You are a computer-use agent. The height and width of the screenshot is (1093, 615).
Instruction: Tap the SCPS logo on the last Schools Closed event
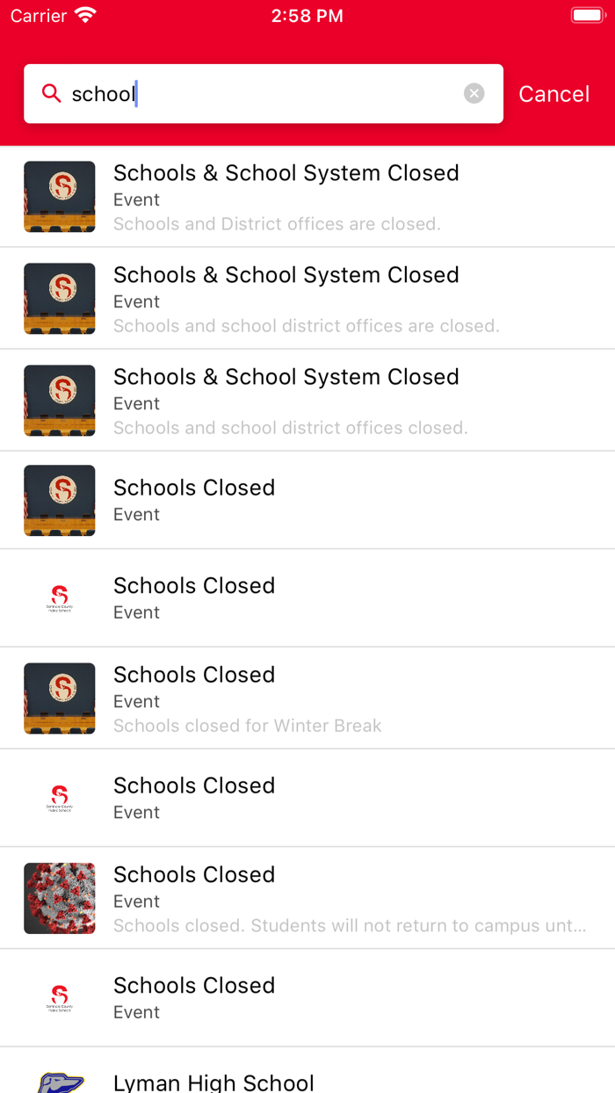point(59,996)
